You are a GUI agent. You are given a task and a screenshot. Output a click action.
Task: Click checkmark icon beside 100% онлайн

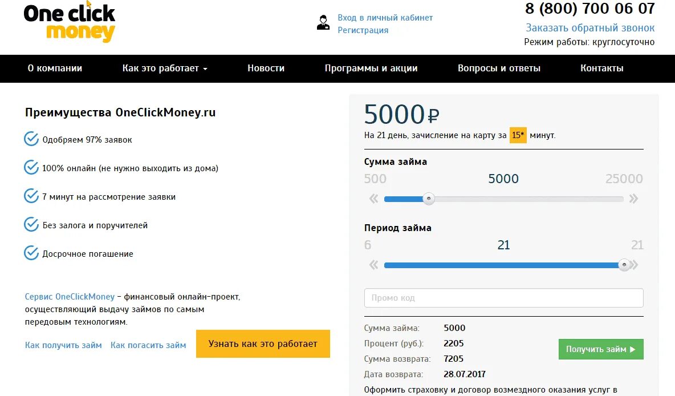31,167
